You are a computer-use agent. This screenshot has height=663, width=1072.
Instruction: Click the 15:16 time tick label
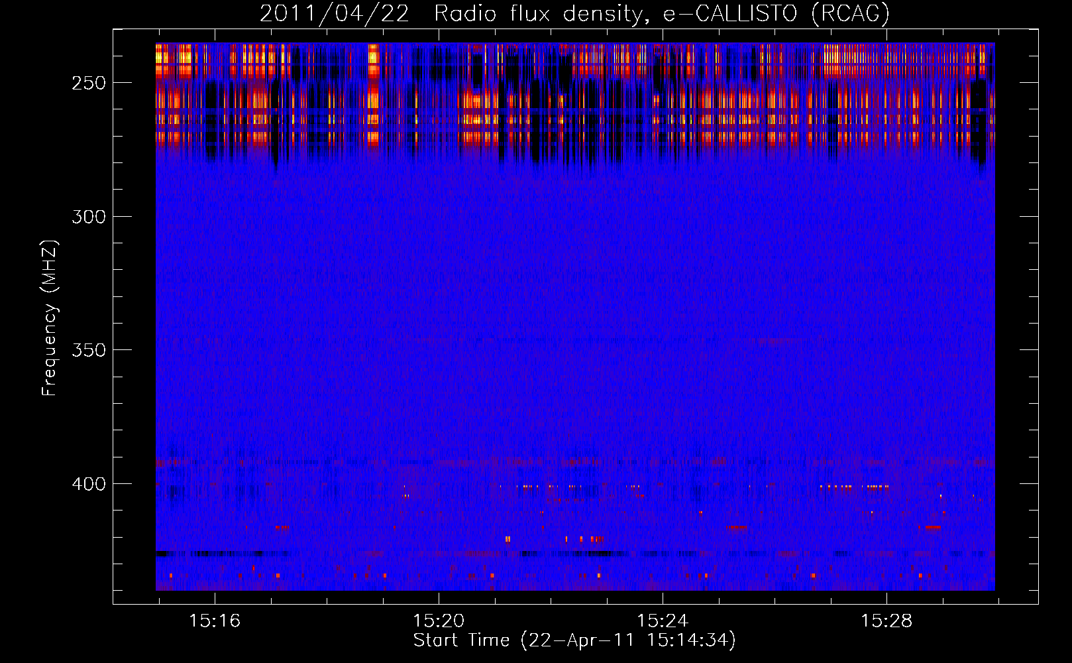click(215, 621)
